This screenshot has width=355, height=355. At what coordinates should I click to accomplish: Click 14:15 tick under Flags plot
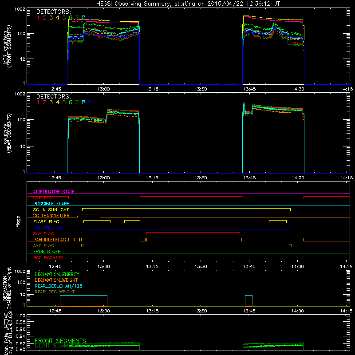coord(347,267)
